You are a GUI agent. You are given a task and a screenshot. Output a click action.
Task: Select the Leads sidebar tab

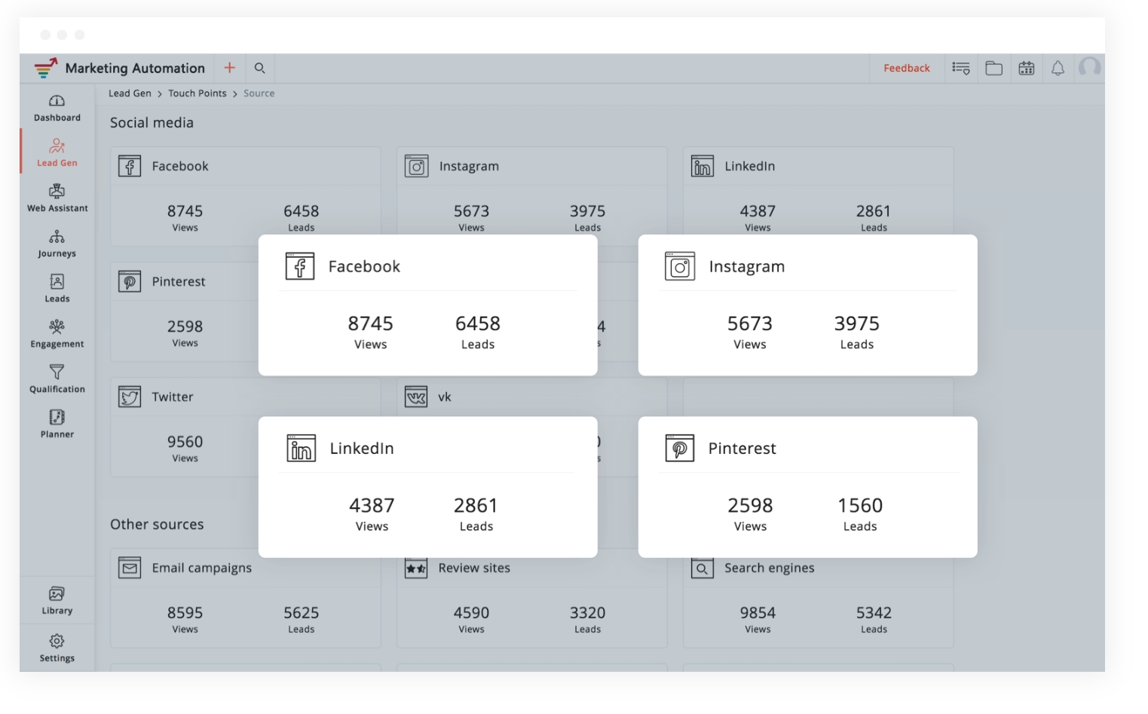(x=57, y=289)
